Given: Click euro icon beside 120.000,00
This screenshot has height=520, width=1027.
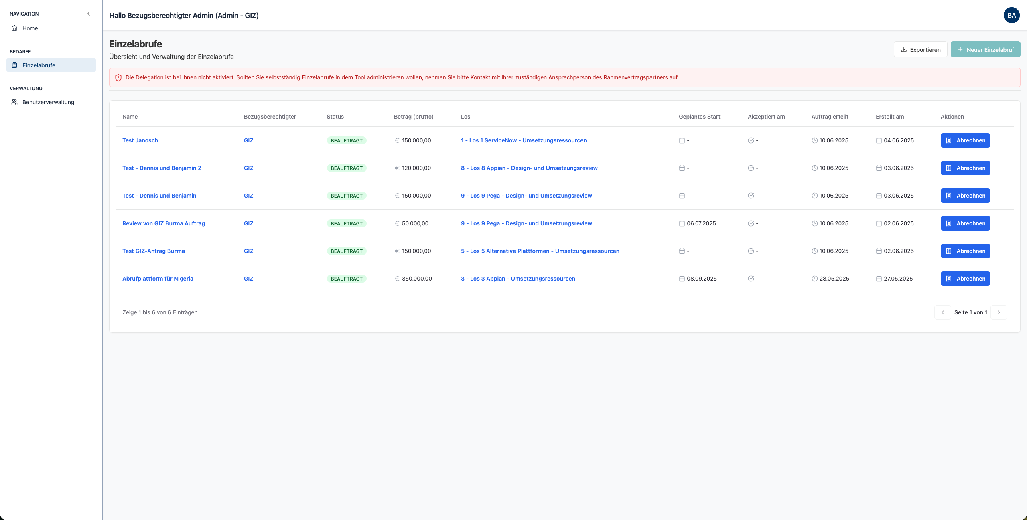Looking at the screenshot, I should point(397,168).
